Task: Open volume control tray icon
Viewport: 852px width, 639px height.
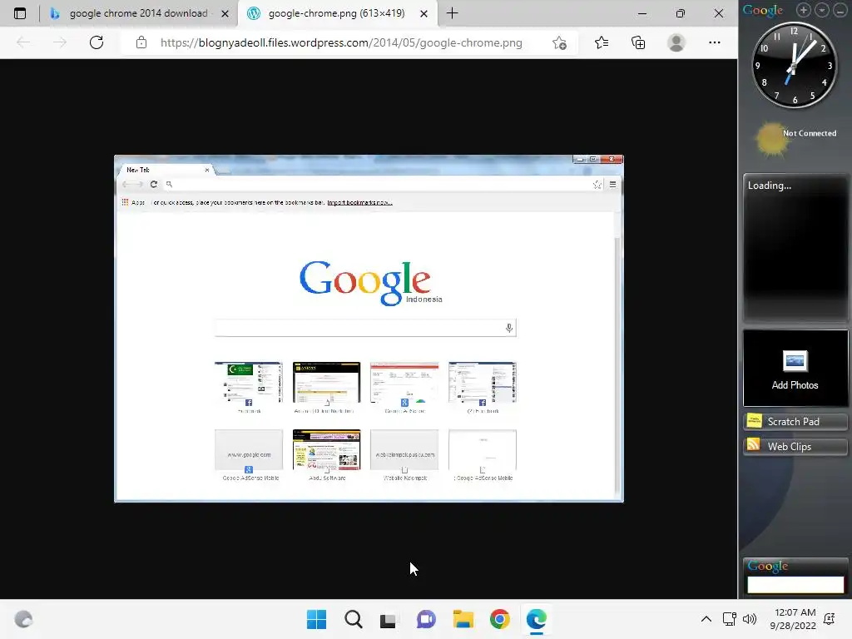Action: [750, 619]
